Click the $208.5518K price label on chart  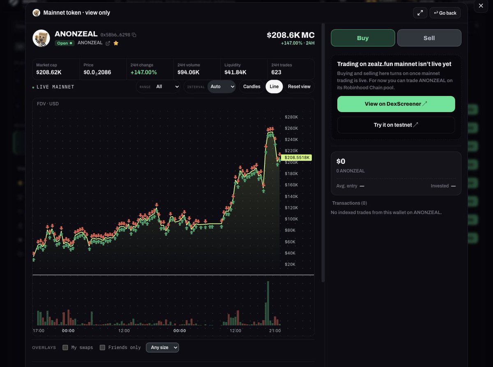297,157
